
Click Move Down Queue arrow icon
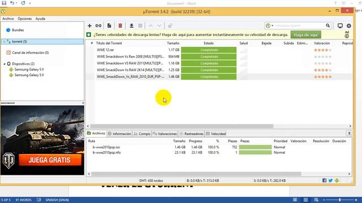(160, 26)
